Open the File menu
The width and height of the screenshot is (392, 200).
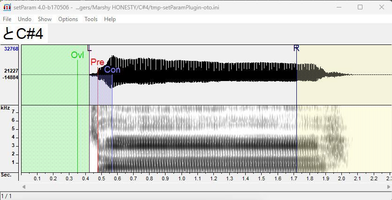(7, 19)
